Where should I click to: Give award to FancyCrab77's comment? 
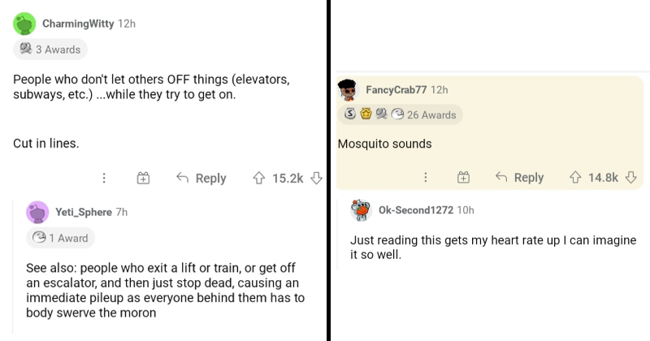[463, 178]
